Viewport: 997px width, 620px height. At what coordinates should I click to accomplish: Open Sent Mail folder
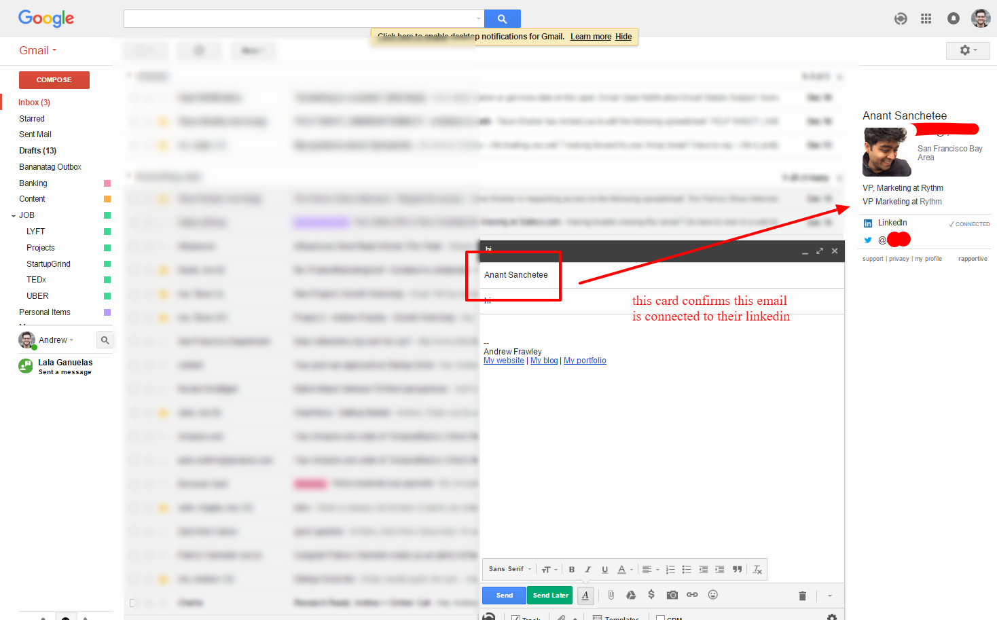35,134
